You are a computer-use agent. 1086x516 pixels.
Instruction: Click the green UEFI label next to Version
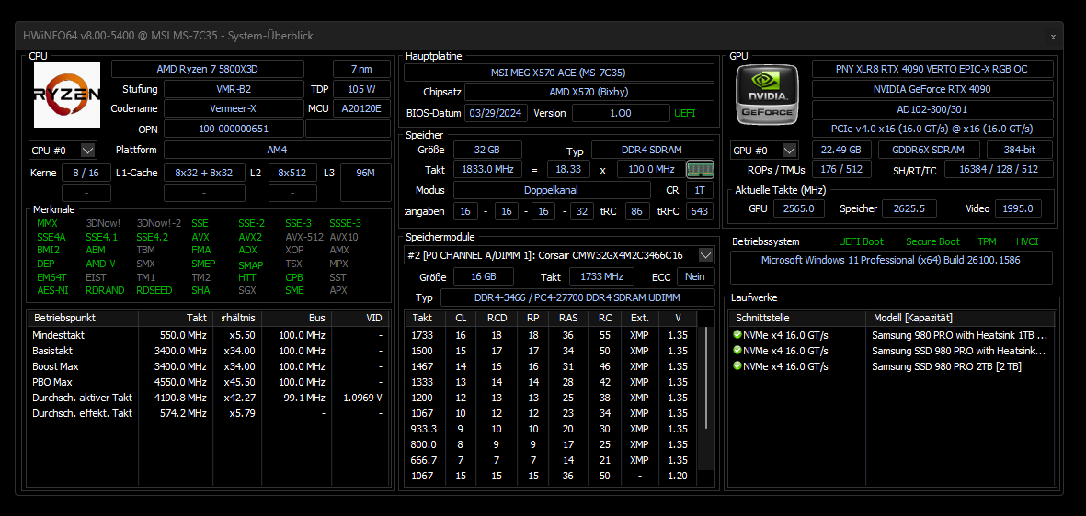pos(685,113)
